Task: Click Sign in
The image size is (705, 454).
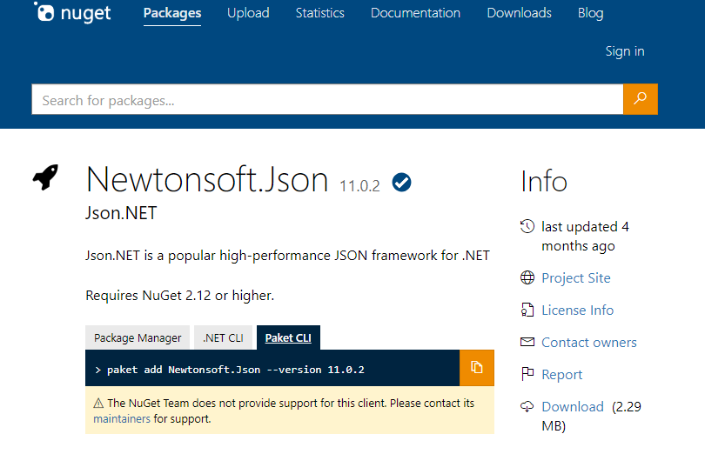Action: click(x=625, y=51)
